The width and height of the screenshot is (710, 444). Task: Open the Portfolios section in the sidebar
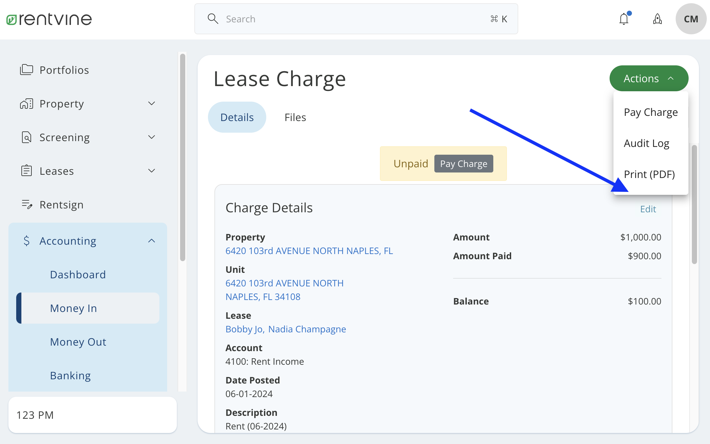coord(27,70)
